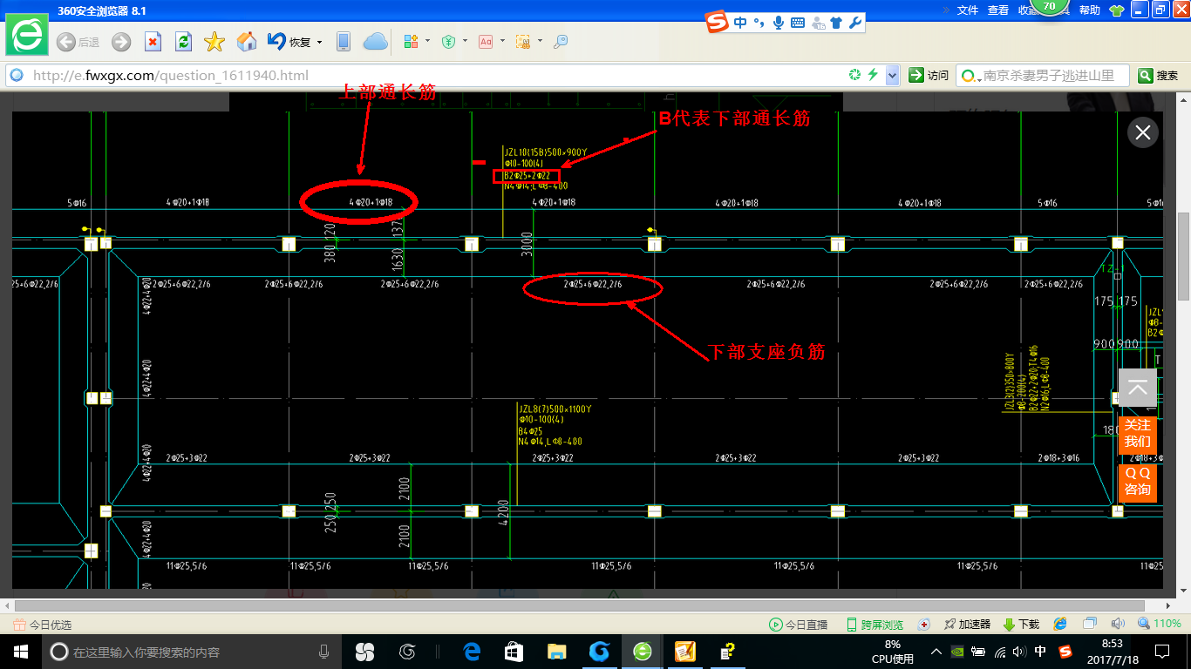Toggle the punctuation mode on the IME bar
This screenshot has height=669, width=1191.
tap(759, 23)
